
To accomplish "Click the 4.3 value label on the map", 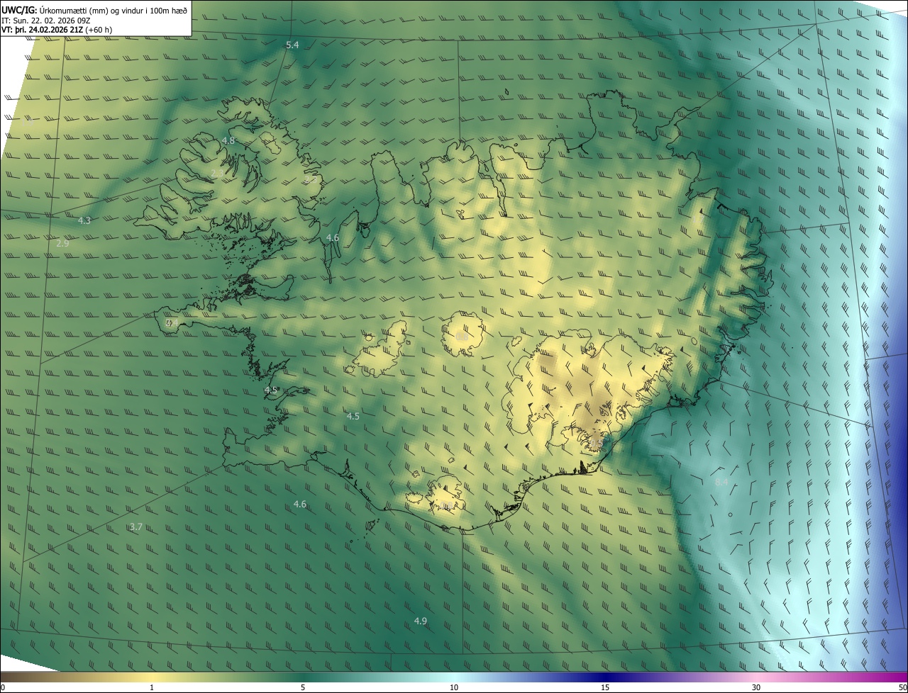I will pyautogui.click(x=84, y=220).
